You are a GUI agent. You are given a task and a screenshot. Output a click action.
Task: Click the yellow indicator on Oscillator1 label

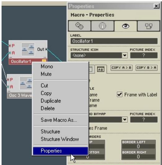pyautogui.click(x=44, y=61)
